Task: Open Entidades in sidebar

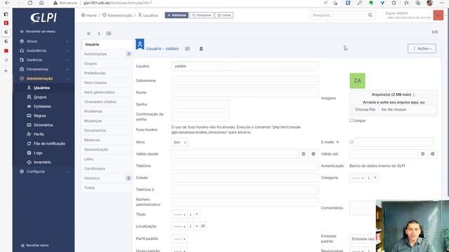Action: [42, 106]
